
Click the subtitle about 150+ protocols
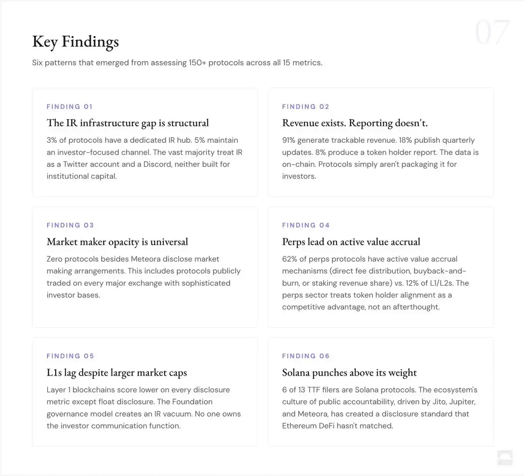coord(177,62)
